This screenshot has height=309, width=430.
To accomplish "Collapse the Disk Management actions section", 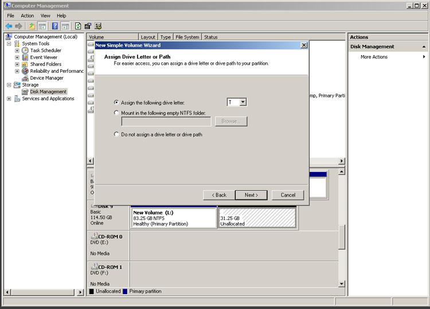I will click(x=424, y=47).
